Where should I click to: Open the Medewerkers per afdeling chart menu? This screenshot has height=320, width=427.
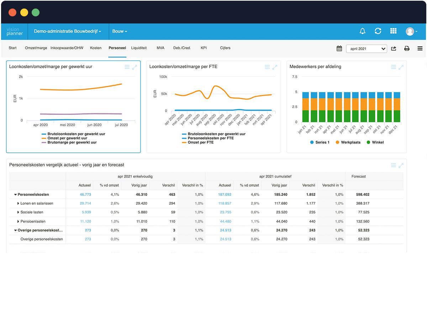[x=393, y=67]
